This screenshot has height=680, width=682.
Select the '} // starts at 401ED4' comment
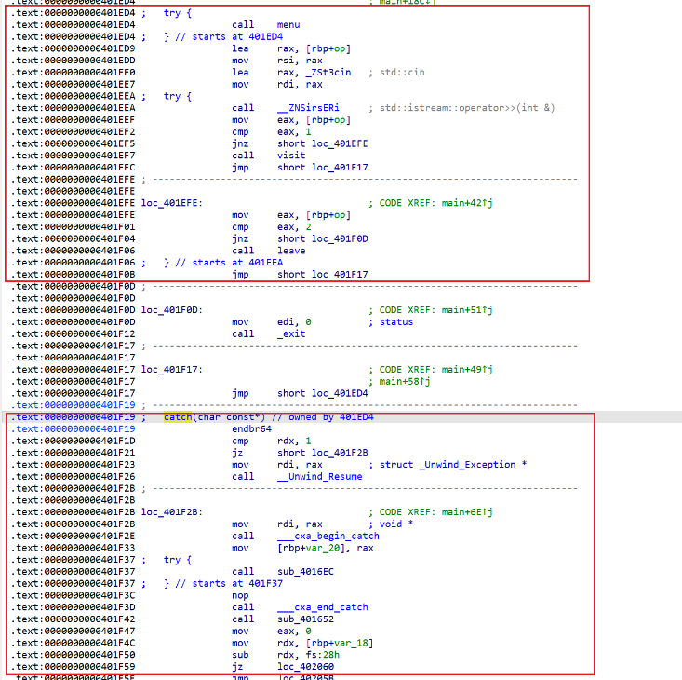coord(223,36)
